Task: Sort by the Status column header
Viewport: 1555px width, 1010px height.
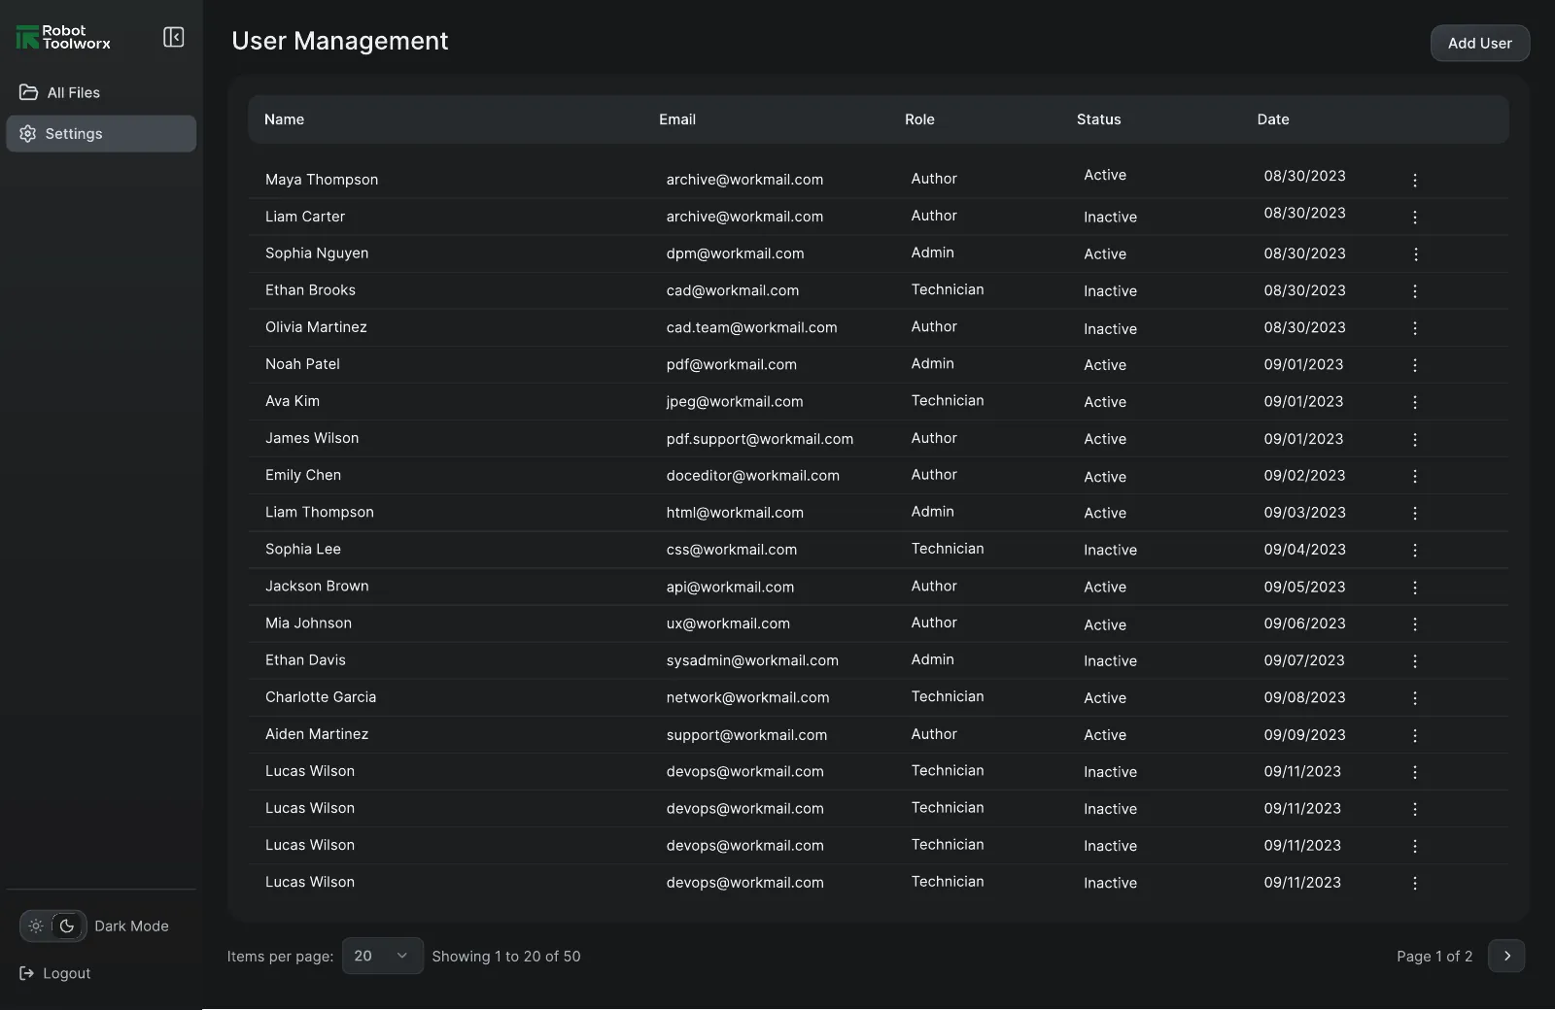Action: (x=1098, y=119)
